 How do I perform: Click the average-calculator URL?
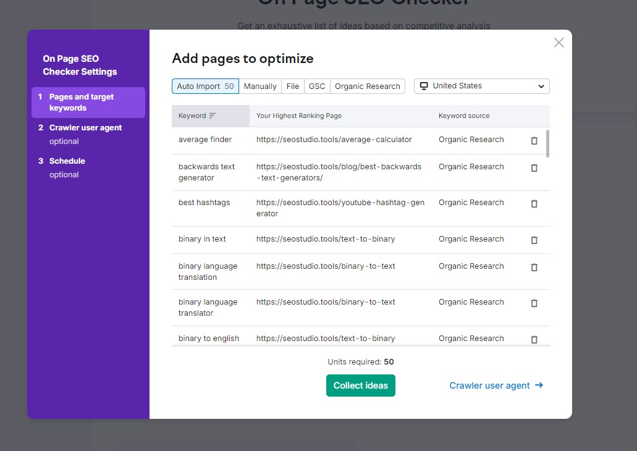334,140
